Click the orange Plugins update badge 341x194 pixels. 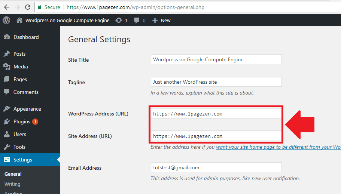(35, 121)
